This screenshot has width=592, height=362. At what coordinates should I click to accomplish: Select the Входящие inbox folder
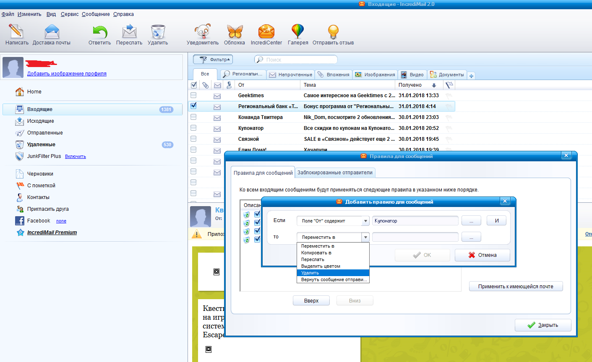tap(92, 109)
